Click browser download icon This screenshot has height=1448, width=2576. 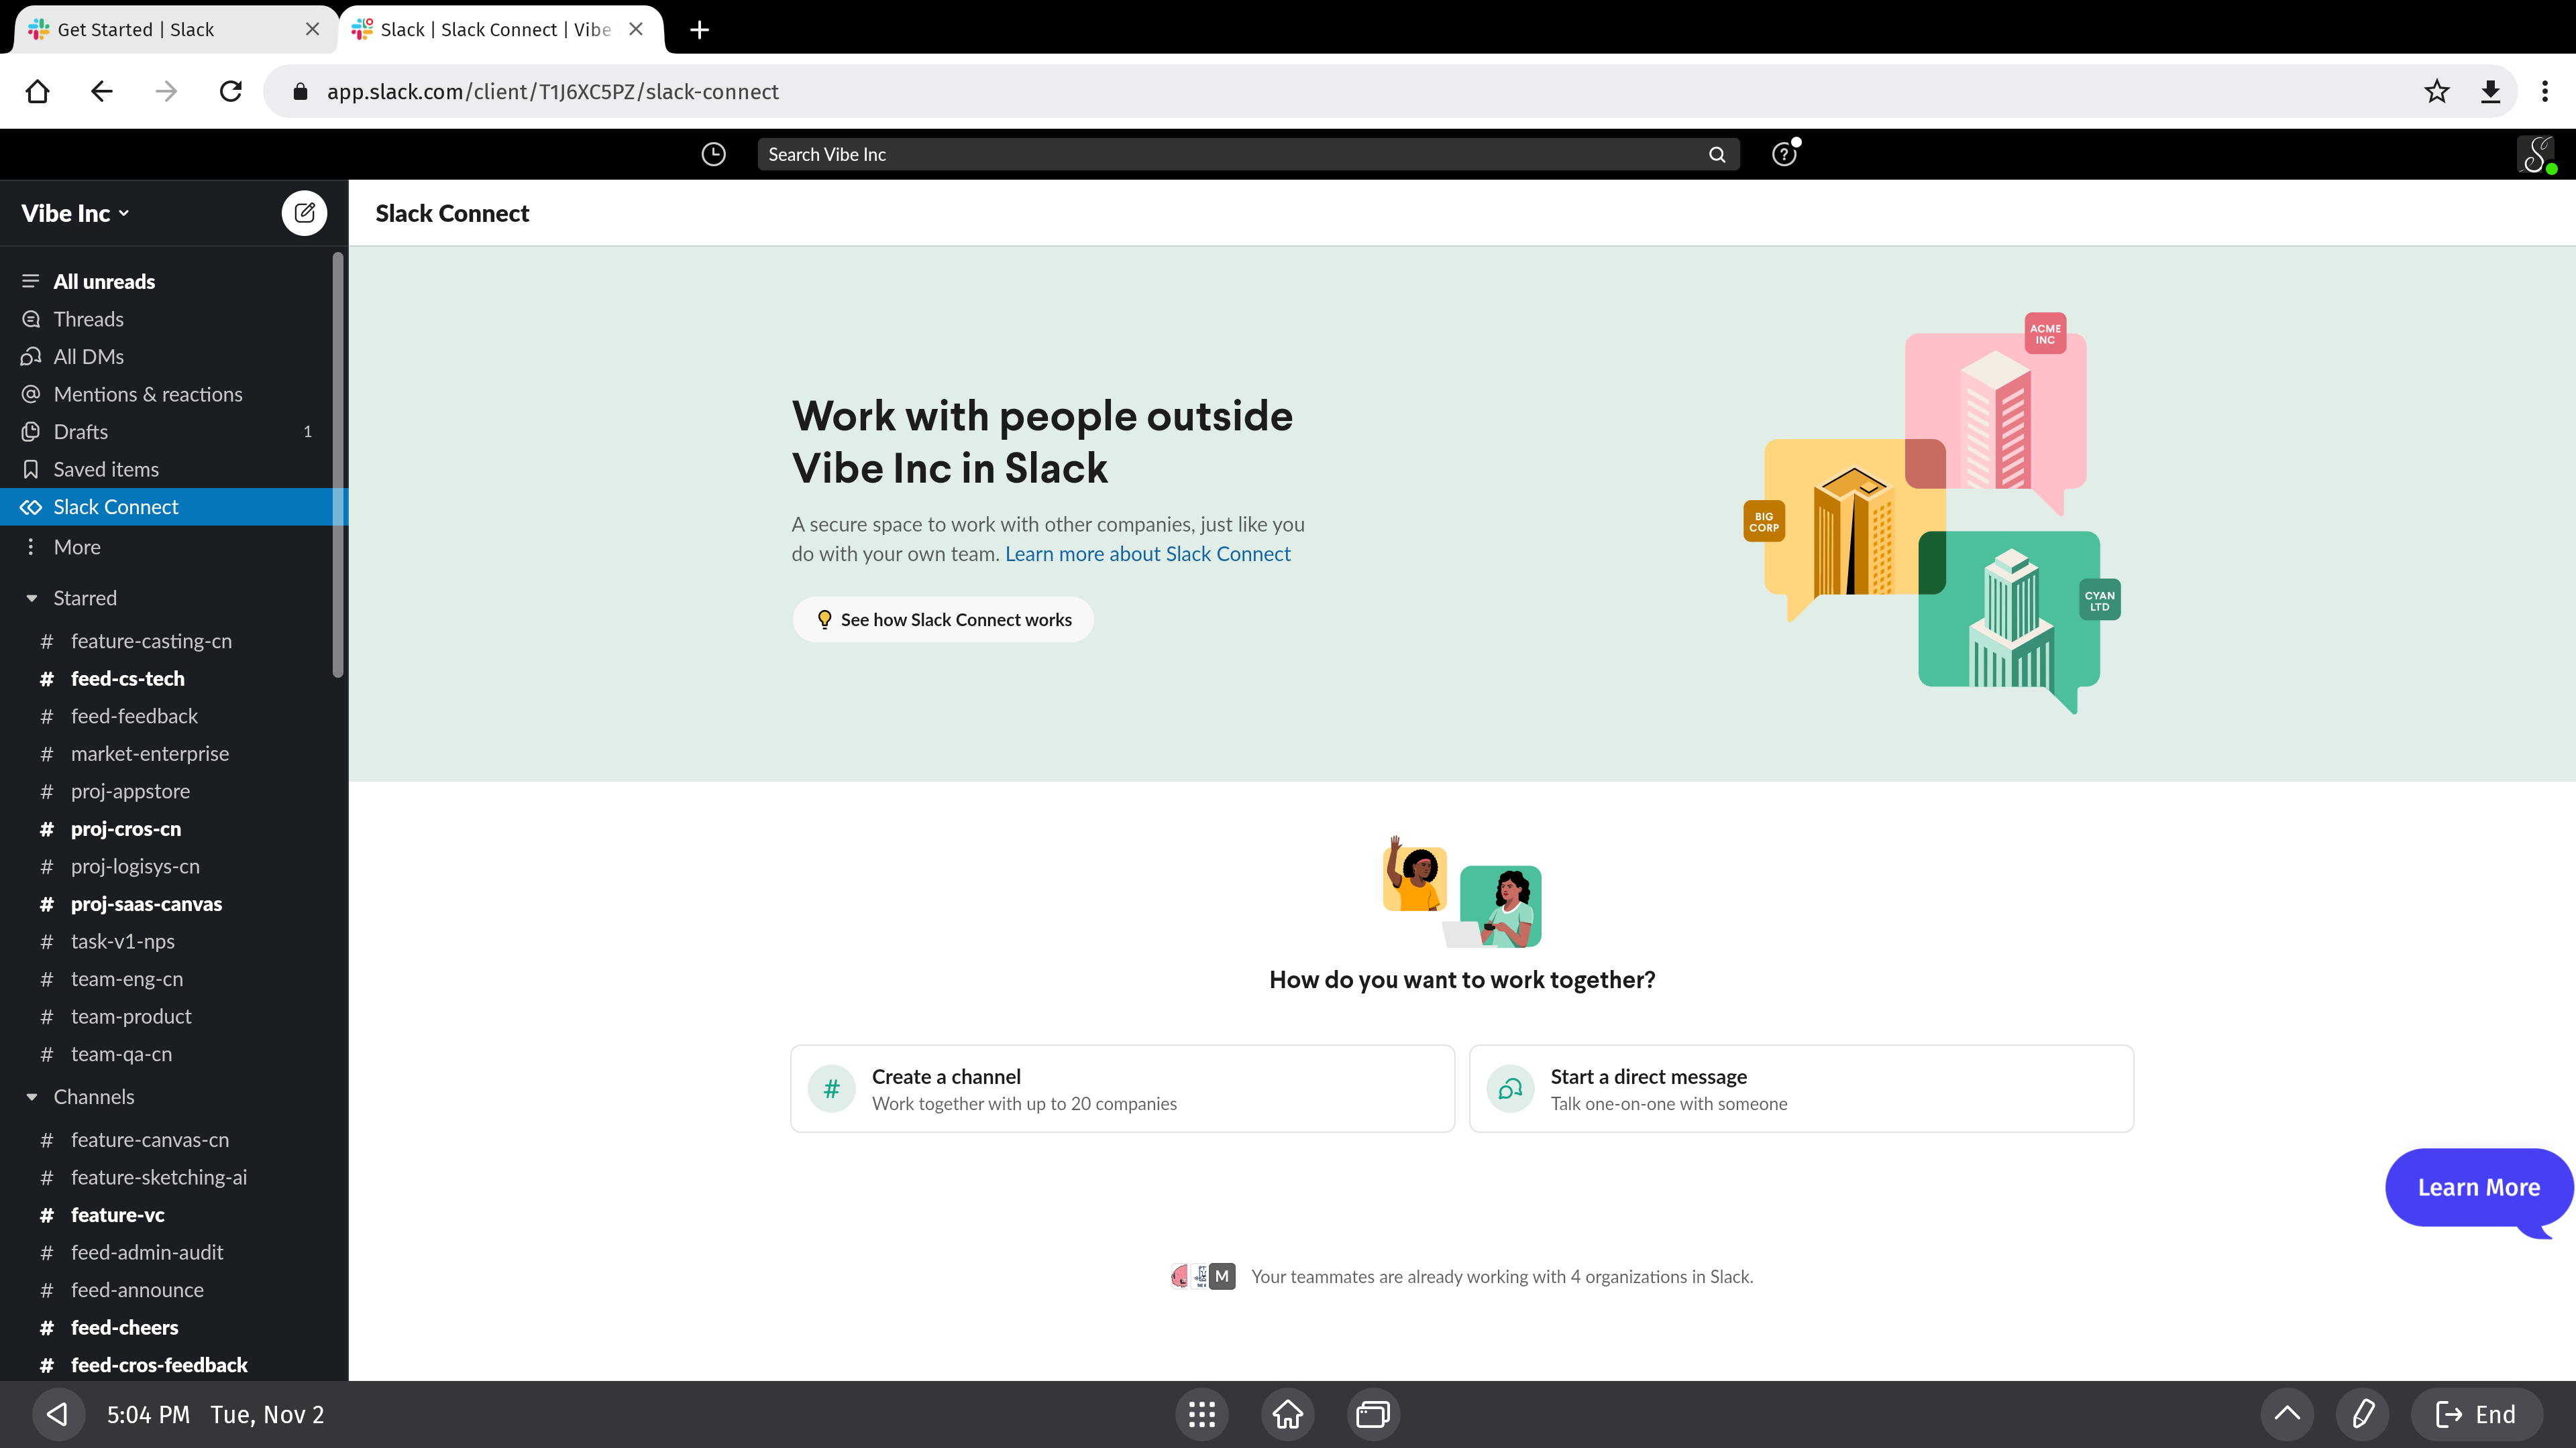coord(2490,92)
